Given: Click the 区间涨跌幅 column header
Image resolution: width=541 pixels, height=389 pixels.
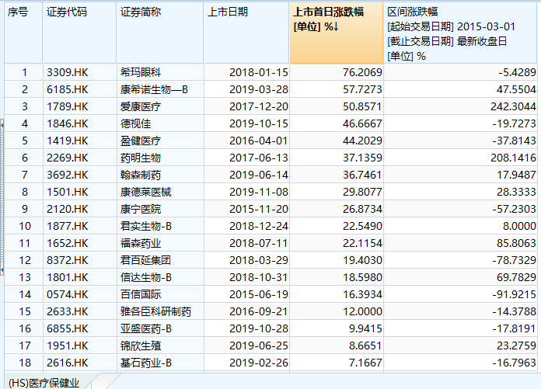Looking at the screenshot, I should point(460,33).
